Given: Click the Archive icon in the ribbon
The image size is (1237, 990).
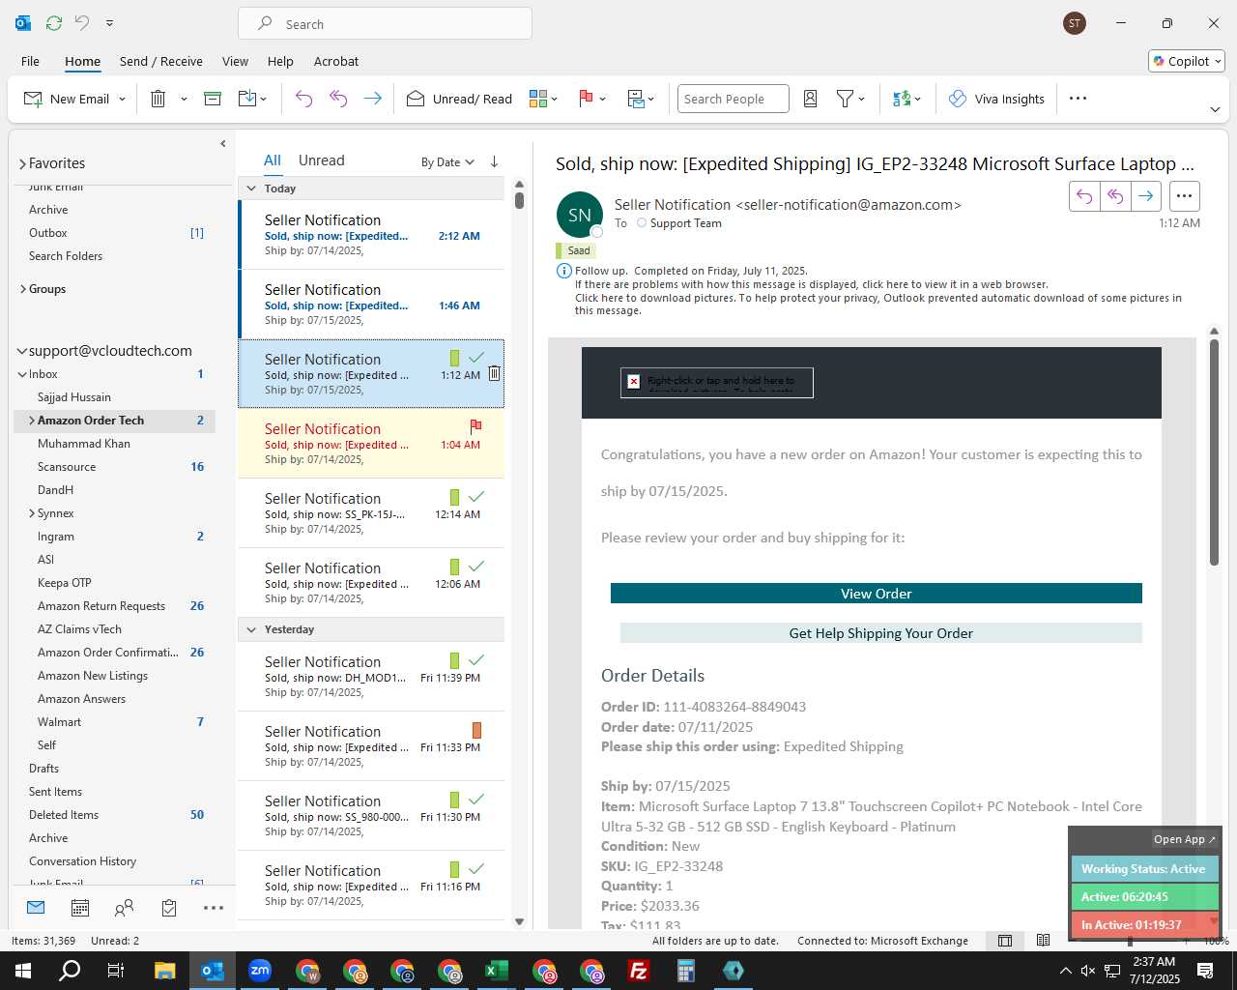Looking at the screenshot, I should tap(213, 99).
